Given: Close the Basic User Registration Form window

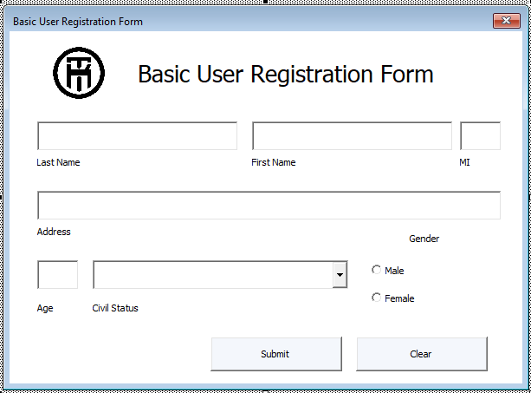Looking at the screenshot, I should point(506,21).
